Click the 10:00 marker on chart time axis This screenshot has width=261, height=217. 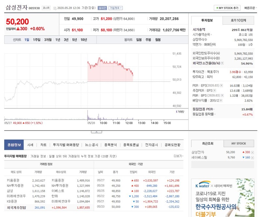[x=103, y=123]
